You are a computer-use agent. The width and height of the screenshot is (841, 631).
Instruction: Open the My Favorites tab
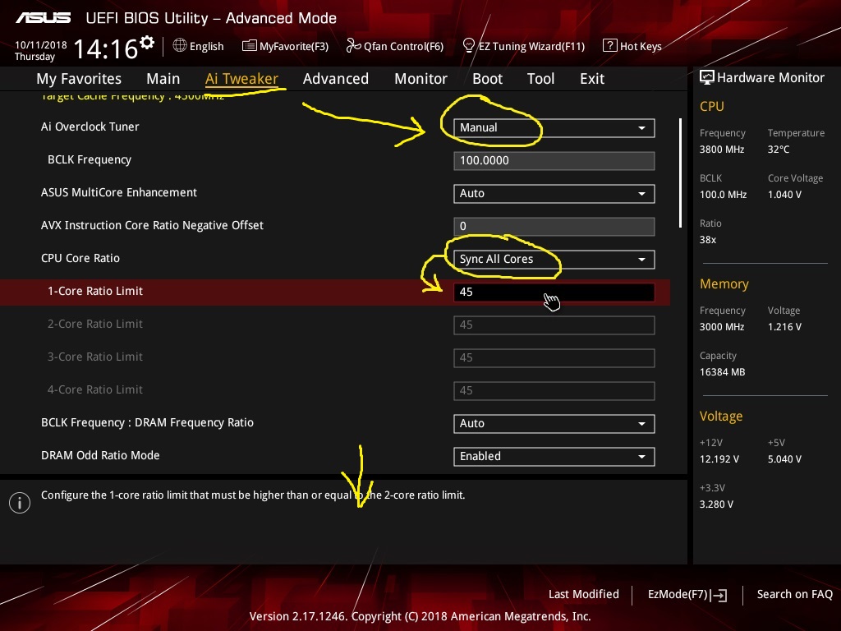click(x=79, y=79)
